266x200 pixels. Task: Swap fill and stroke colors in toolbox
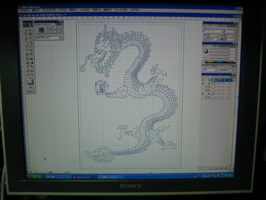point(33,79)
